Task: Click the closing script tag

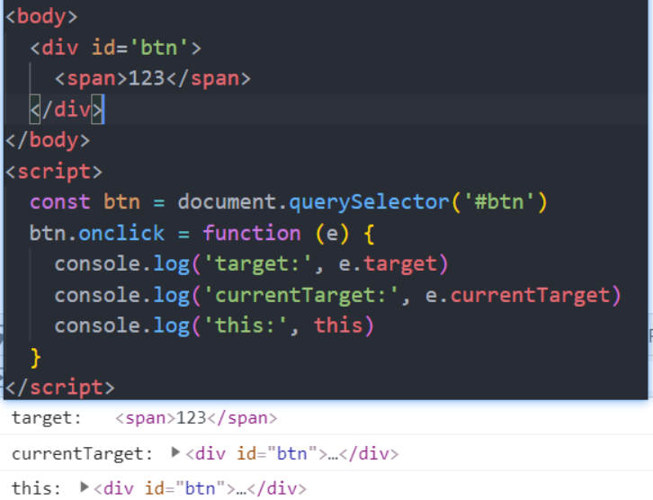Action: point(59,388)
